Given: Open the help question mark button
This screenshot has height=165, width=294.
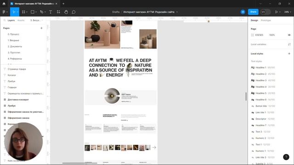Looking at the screenshot, I should (x=286, y=157).
